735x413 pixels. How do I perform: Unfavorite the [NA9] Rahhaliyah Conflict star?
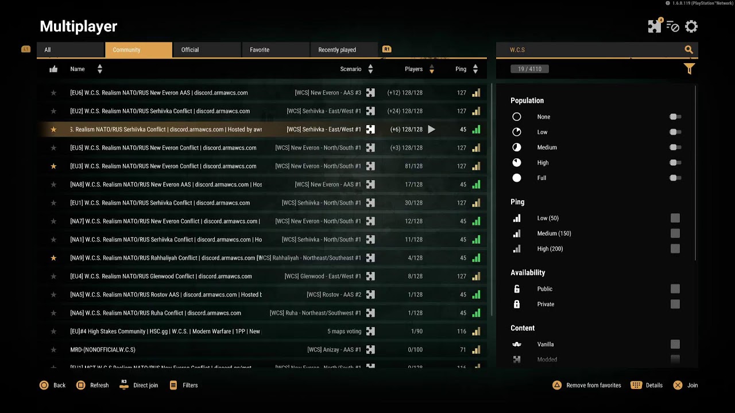53,258
